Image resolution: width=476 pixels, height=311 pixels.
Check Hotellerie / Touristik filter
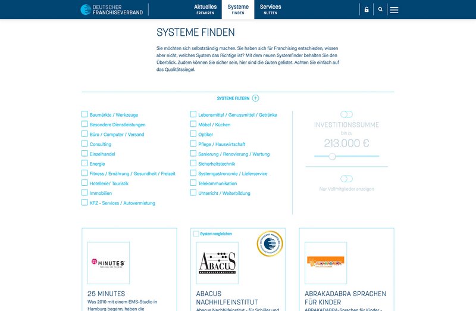pyautogui.click(x=84, y=183)
